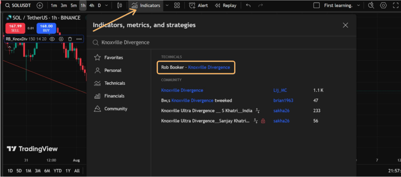Image resolution: width=401 pixels, height=177 pixels.
Task: Open symbol search SOLUSDT
Action: [18, 5]
